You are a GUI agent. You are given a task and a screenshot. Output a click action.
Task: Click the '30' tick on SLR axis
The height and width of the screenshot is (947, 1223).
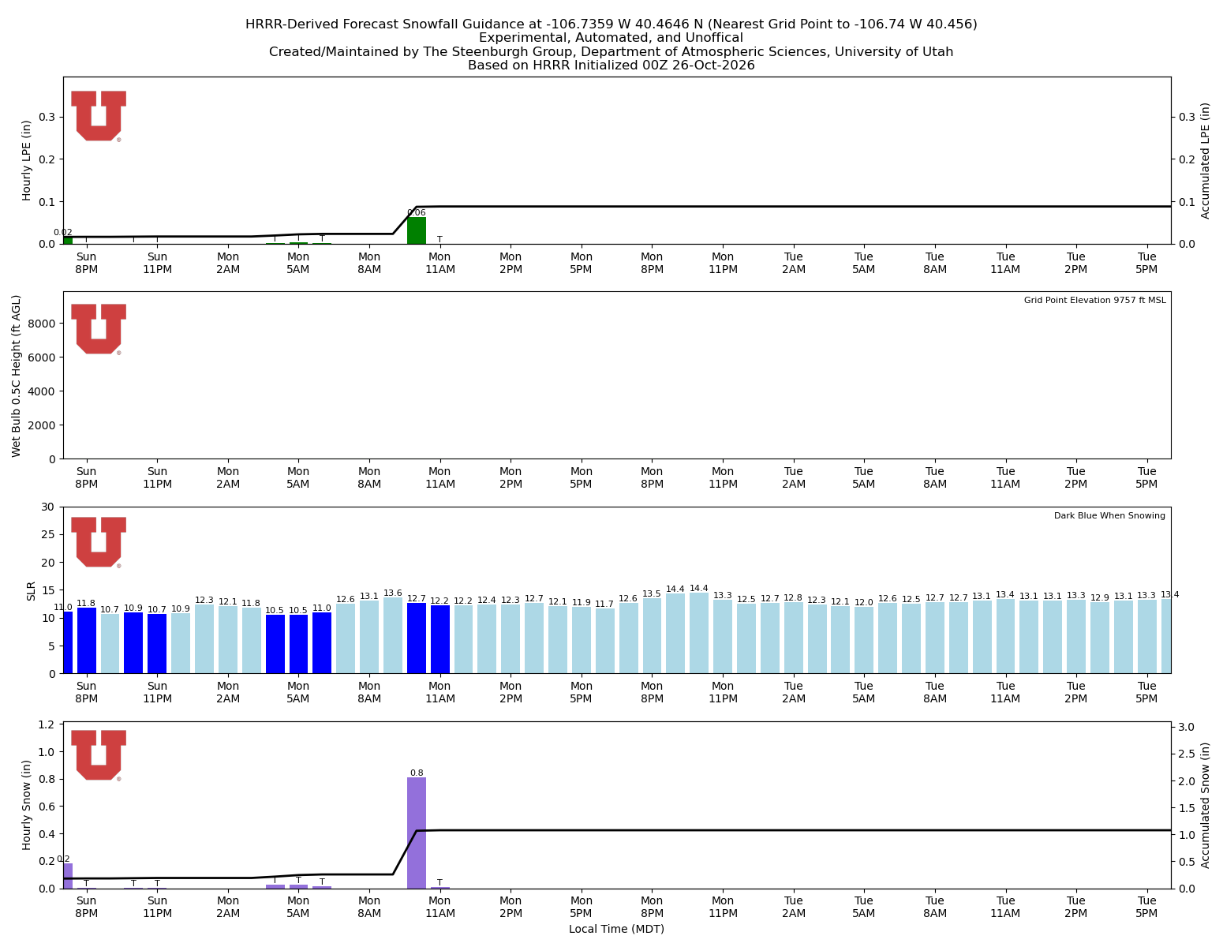coord(49,507)
